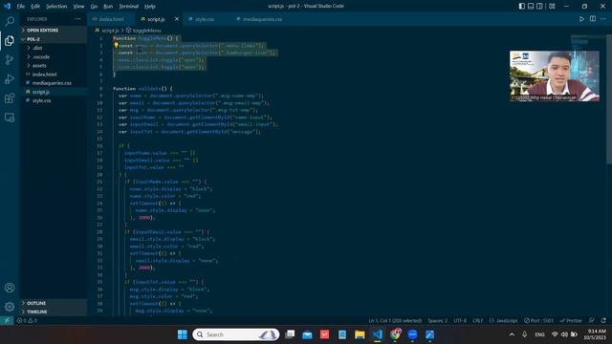
Task: Open the Manage gear icon
Action: [10, 307]
